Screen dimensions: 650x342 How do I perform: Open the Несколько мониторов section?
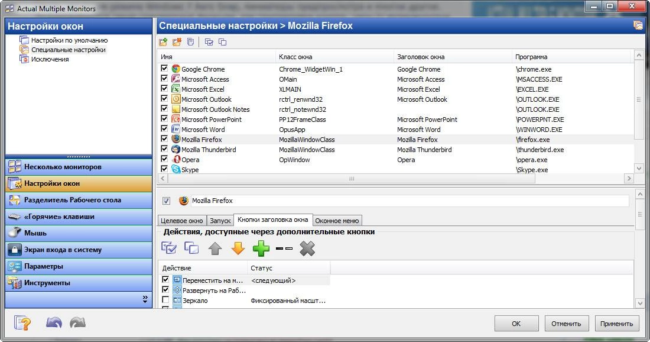point(79,167)
